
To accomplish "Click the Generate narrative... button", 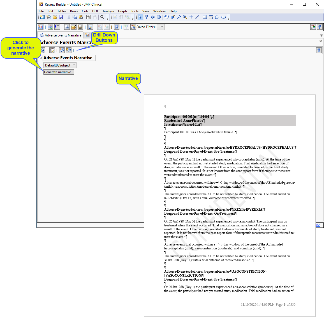I will point(59,72).
